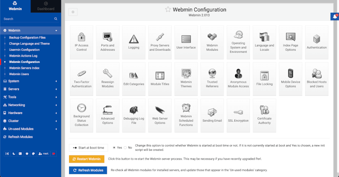Open Mobile Device Options

point(291,79)
